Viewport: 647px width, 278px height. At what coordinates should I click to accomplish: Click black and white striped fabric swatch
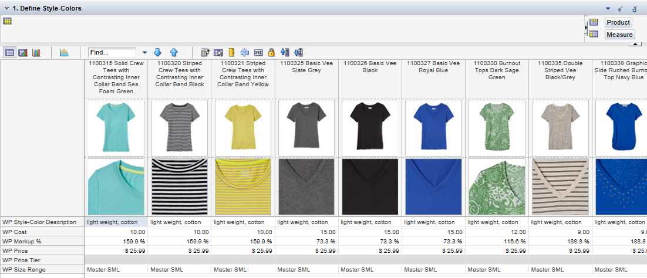tap(180, 187)
